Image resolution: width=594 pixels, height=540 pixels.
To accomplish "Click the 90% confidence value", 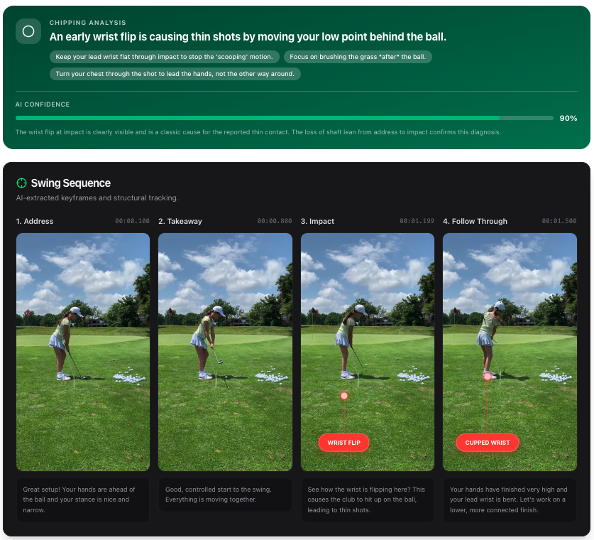I will pos(568,118).
